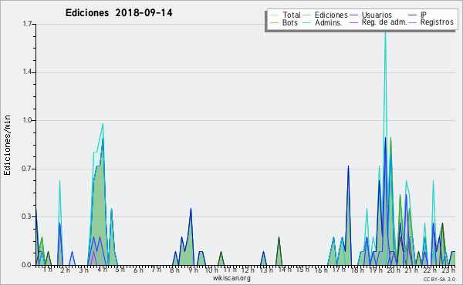Click the "IP" legend label
This screenshot has height=285, width=463.
coord(424,15)
